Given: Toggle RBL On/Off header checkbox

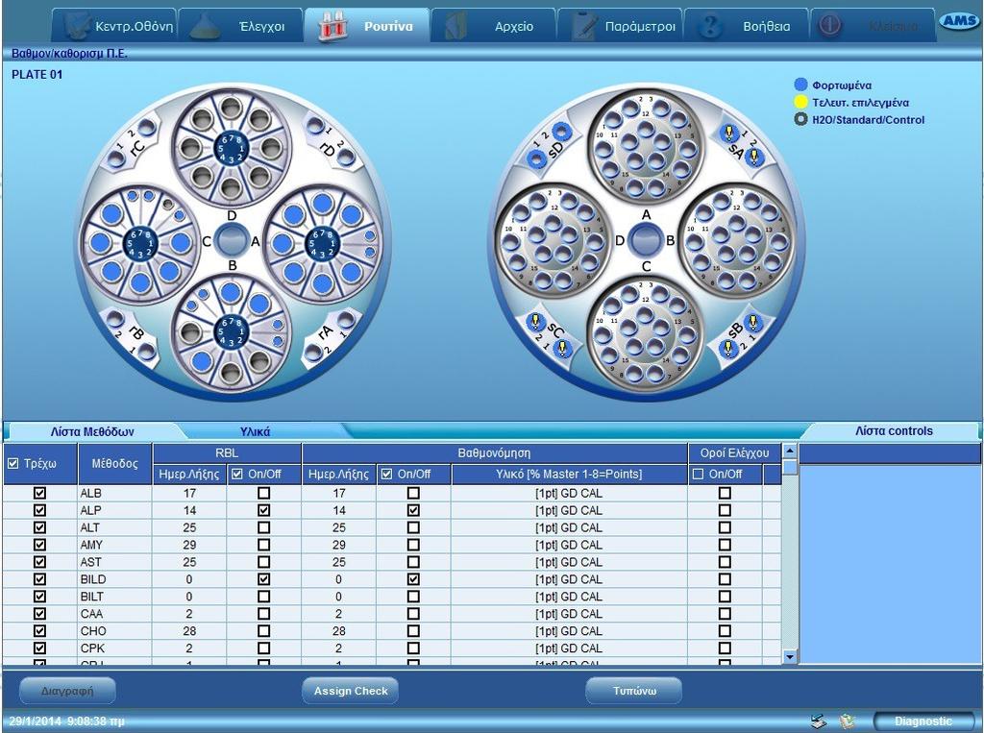Looking at the screenshot, I should [236, 475].
